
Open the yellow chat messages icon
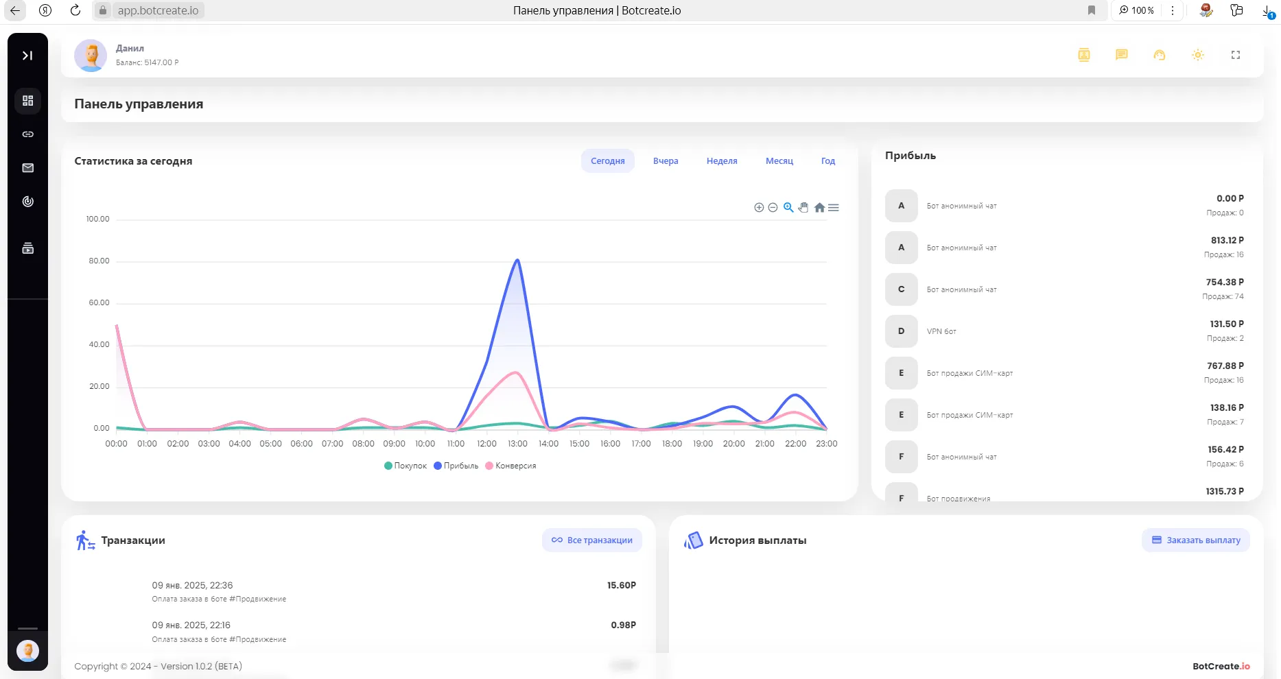[1123, 55]
